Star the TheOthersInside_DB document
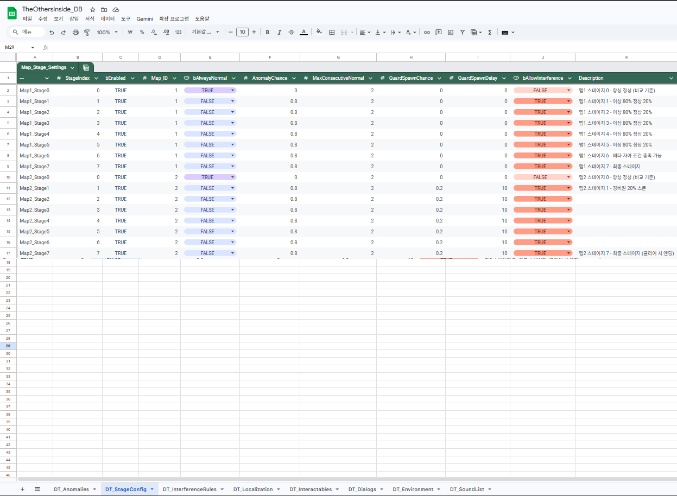The image size is (677, 496). point(93,10)
